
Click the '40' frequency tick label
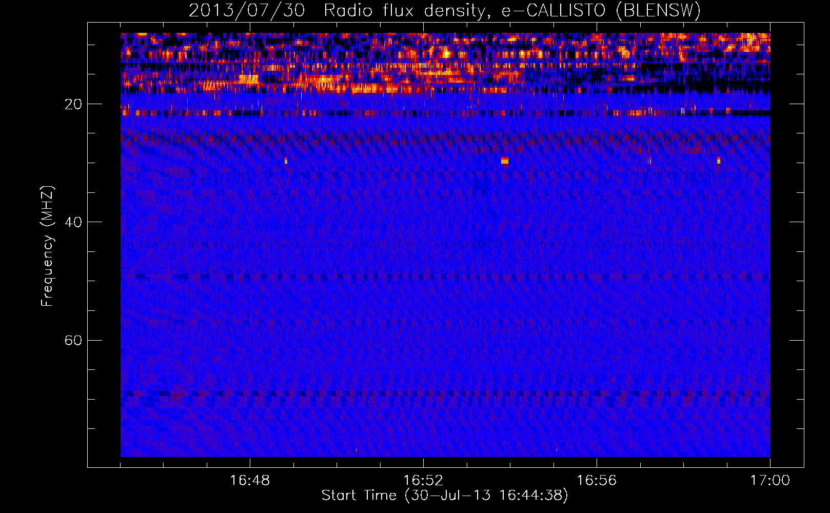(73, 222)
